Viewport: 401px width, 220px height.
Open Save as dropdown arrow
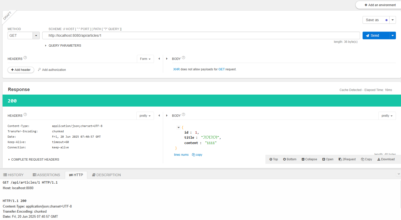coord(393,20)
